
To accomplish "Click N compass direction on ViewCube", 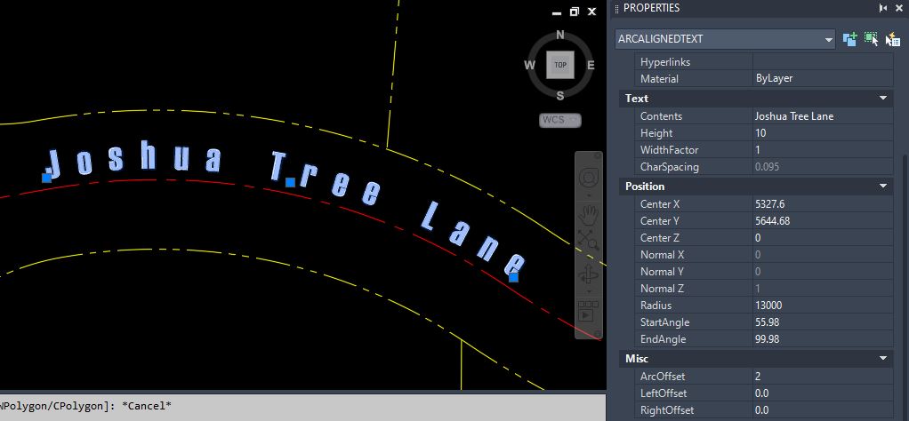I will (560, 36).
